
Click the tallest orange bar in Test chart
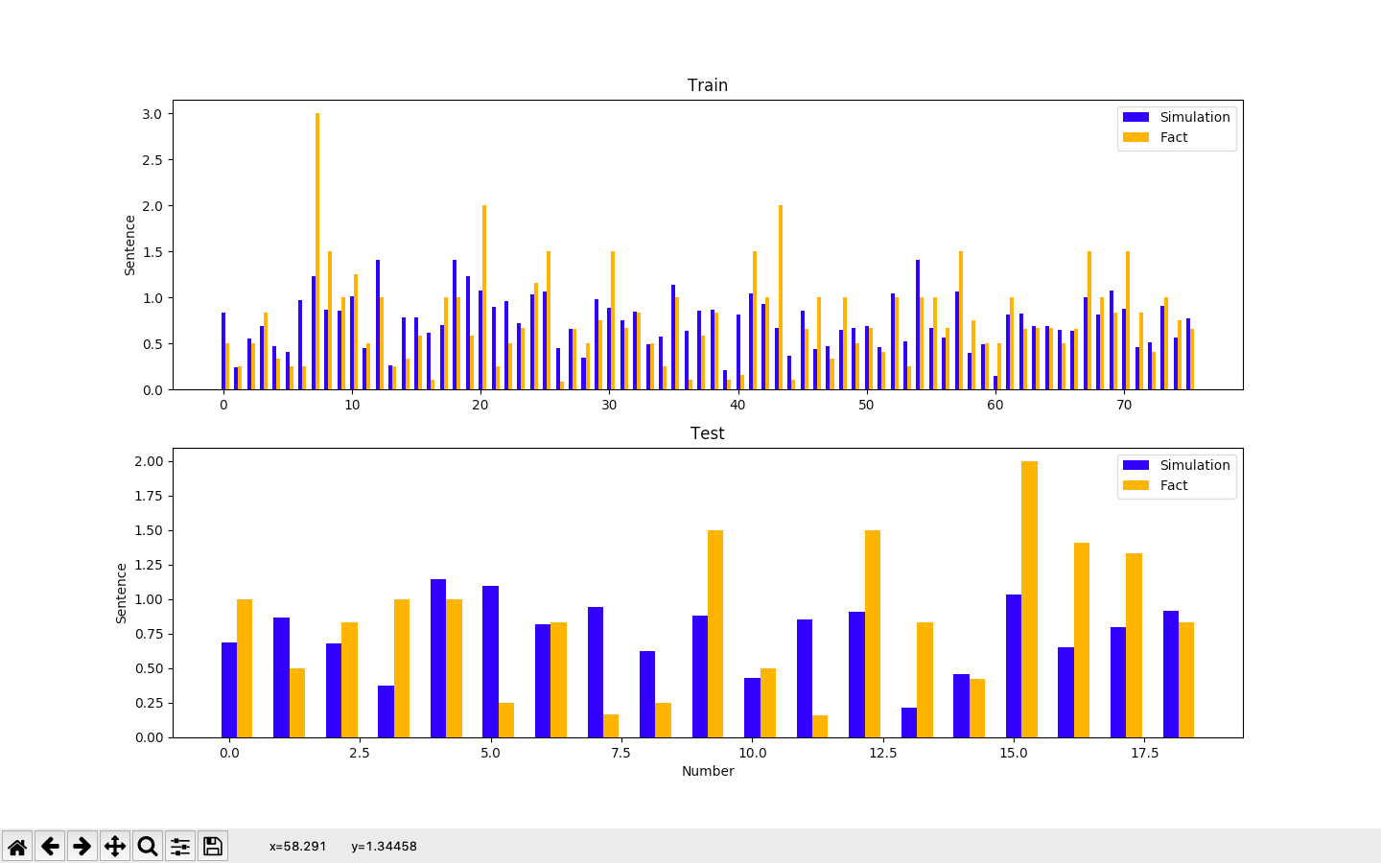pos(1029,599)
